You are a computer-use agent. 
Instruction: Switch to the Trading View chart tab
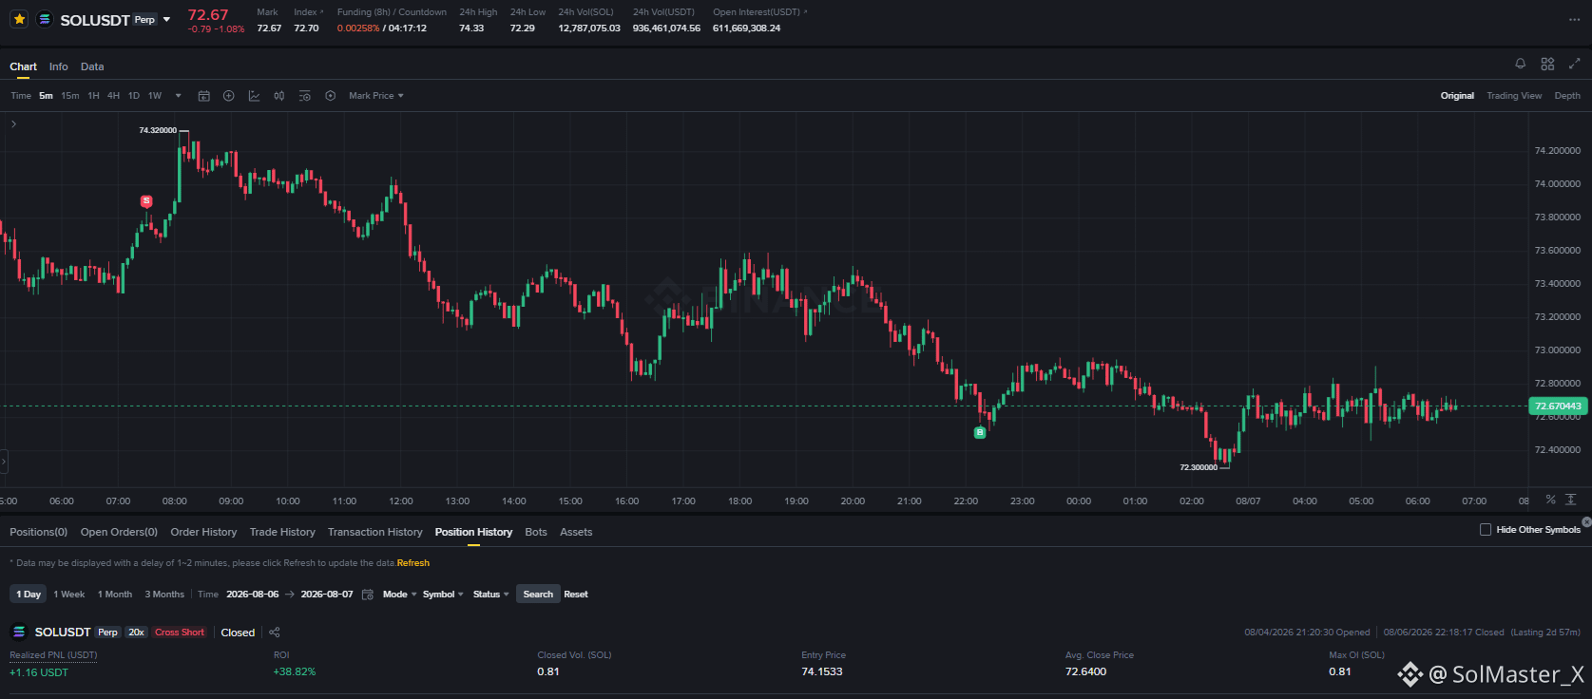click(1514, 96)
